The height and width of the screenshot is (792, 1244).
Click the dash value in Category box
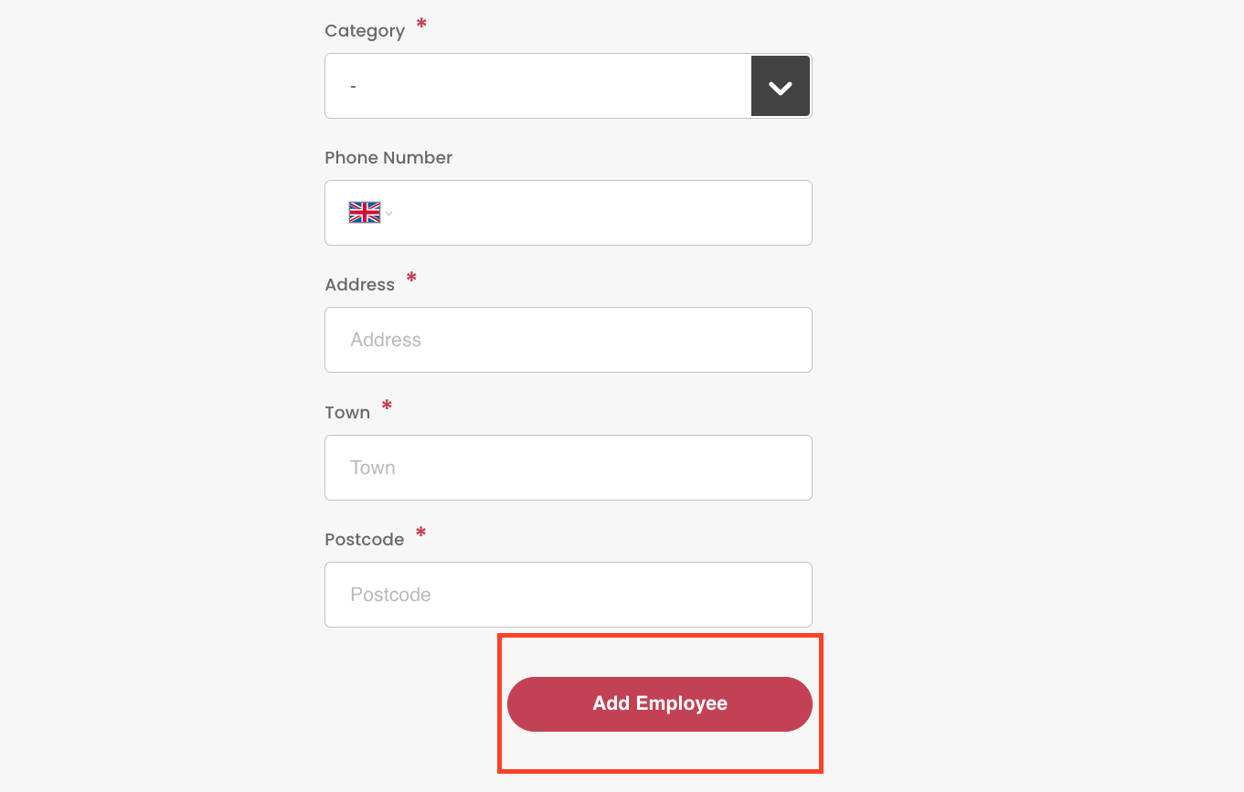[x=354, y=86]
